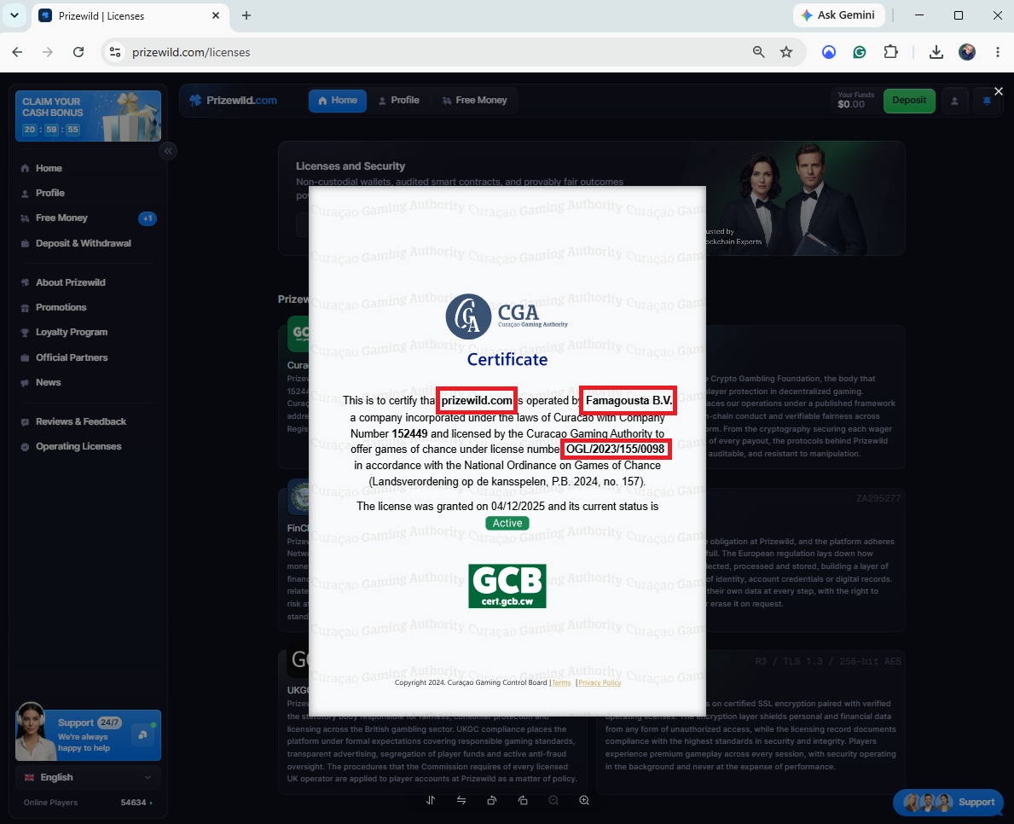Open the notifications bell icon
Viewport: 1014px width, 824px height.
coord(986,101)
